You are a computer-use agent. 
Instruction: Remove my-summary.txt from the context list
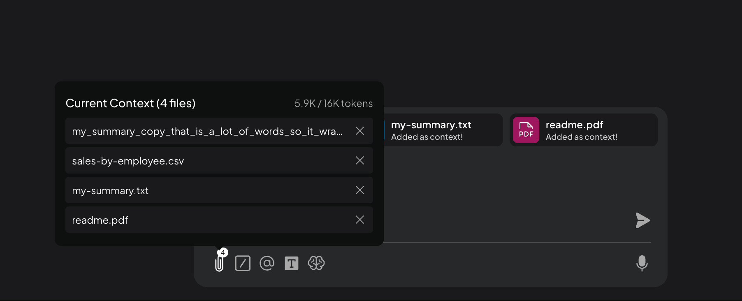coord(359,190)
